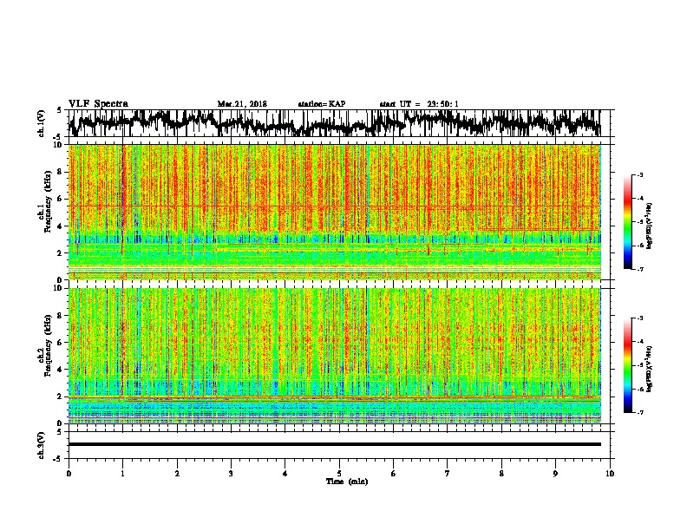Click the ch.2 color bar log(PSD) units label

(x=650, y=369)
